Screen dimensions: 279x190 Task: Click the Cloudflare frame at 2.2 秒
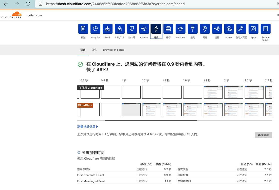tap(254, 109)
